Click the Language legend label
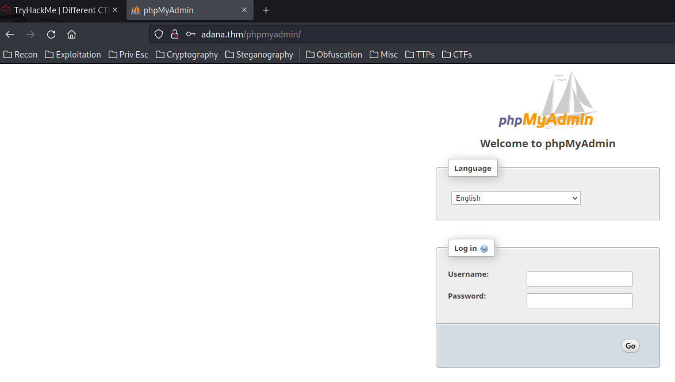Viewport: 675px width, 382px height. [473, 168]
